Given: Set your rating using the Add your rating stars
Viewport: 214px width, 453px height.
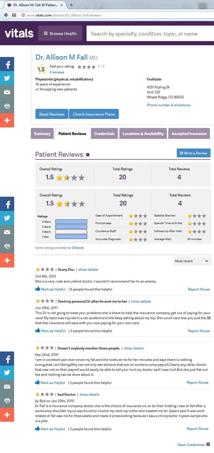Looking at the screenshot, I should (86, 67).
